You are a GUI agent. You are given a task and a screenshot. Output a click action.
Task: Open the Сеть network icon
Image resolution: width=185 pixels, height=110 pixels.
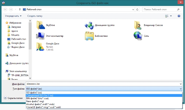(x=138, y=36)
